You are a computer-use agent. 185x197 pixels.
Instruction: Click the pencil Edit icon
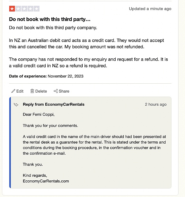point(13,91)
